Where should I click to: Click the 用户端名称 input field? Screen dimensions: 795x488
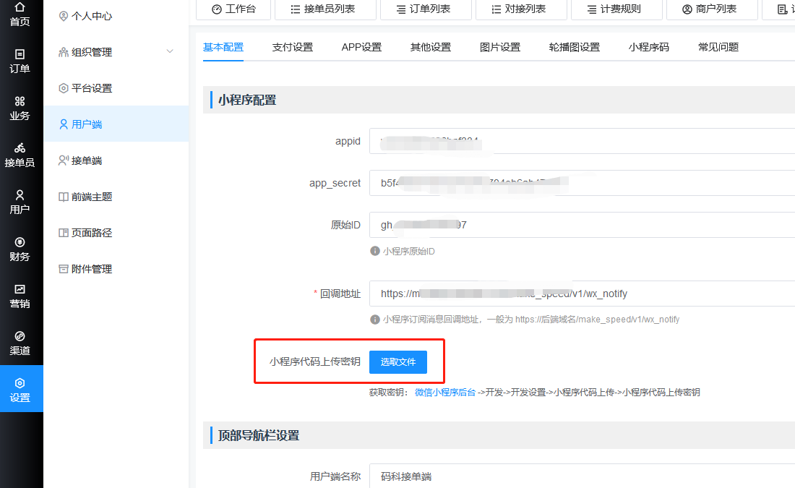(582, 476)
